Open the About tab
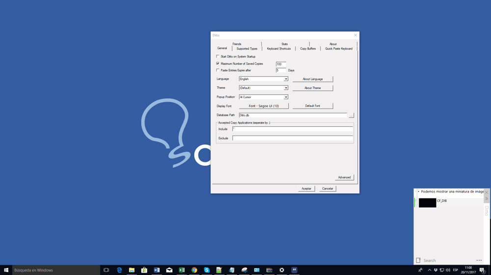 (x=333, y=44)
